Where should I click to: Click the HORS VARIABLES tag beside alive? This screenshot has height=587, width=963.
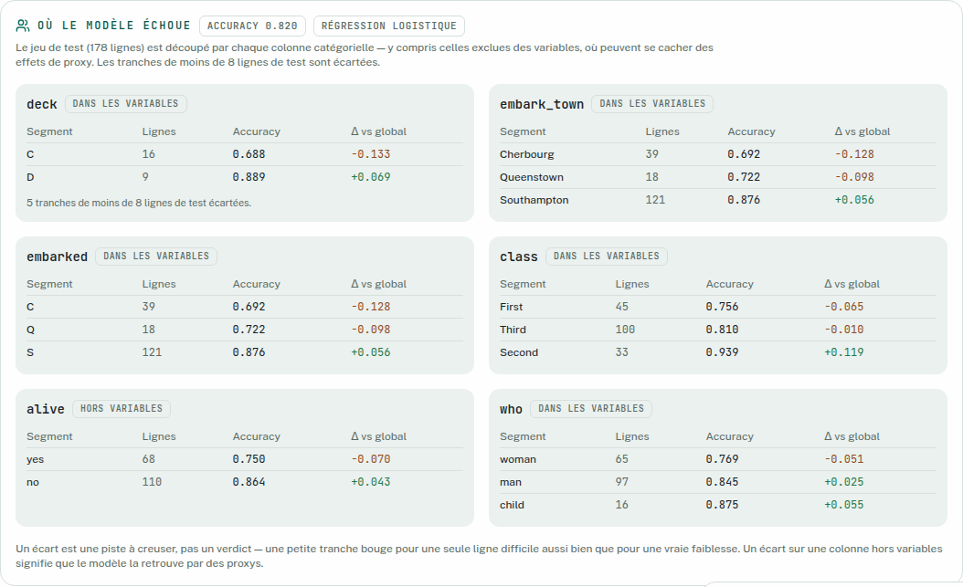click(x=122, y=408)
